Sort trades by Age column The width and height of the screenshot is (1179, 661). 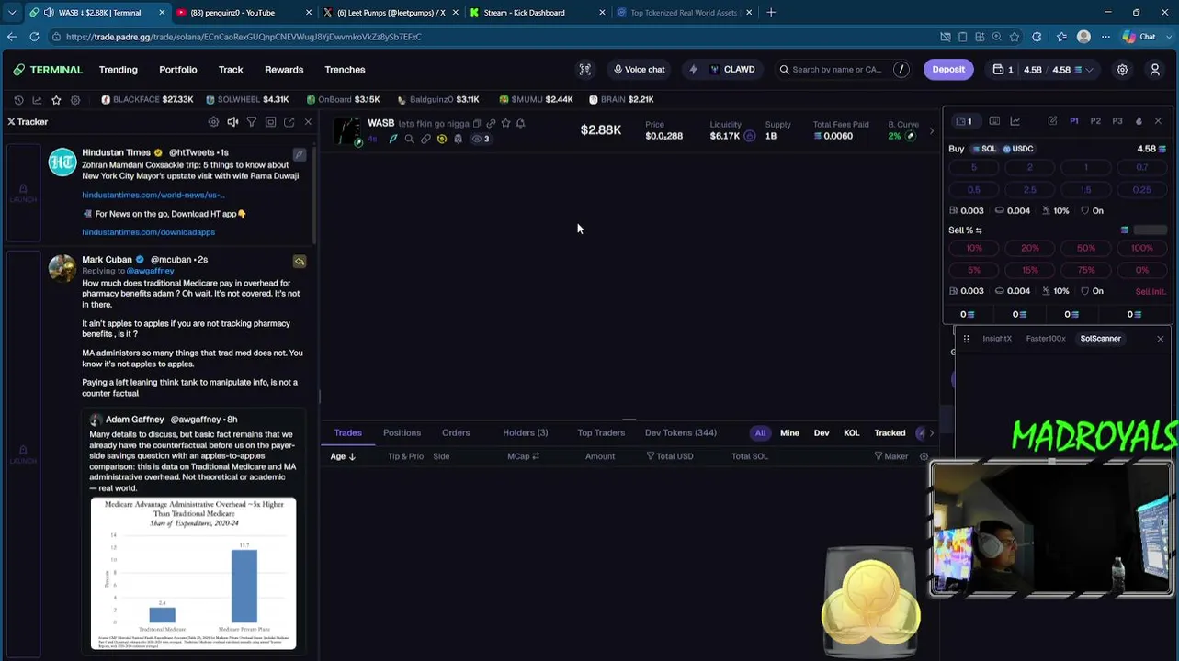coord(343,456)
